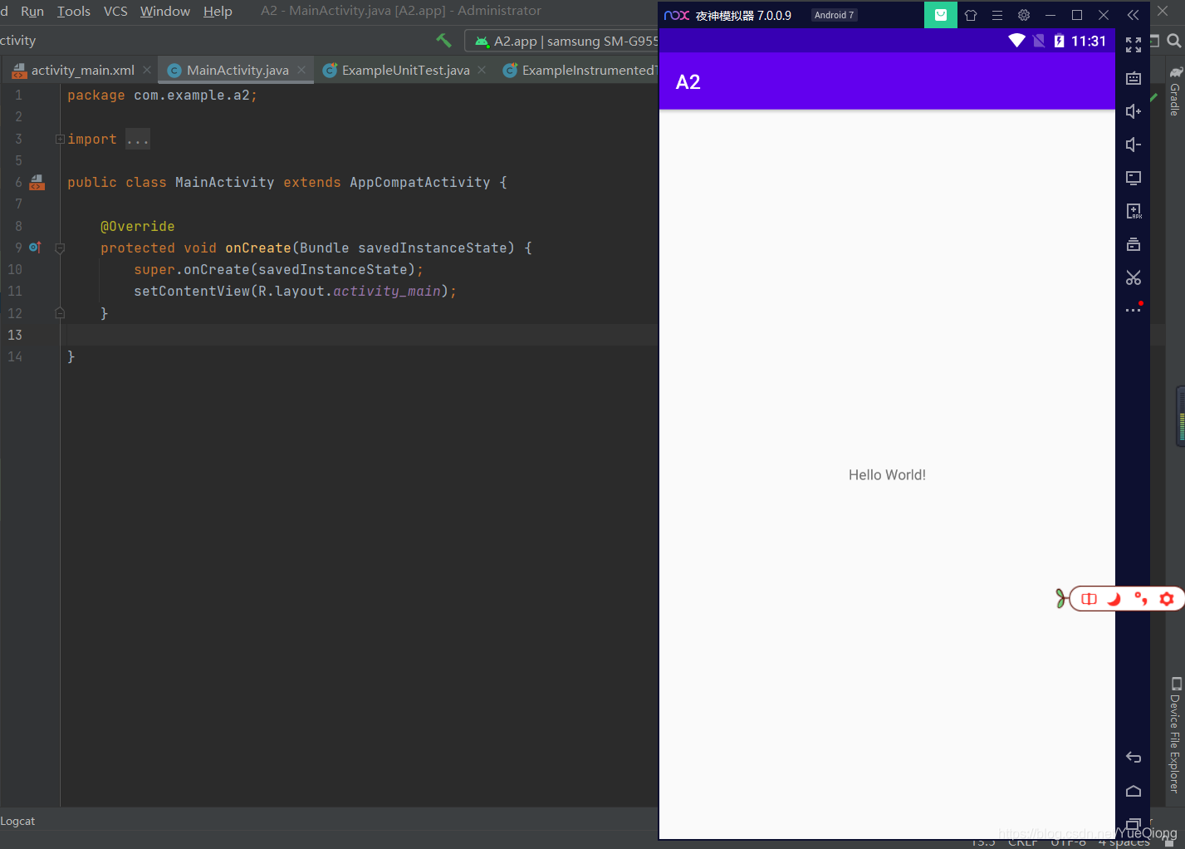Click fold end marker on line 12
The height and width of the screenshot is (849, 1185).
click(x=60, y=313)
